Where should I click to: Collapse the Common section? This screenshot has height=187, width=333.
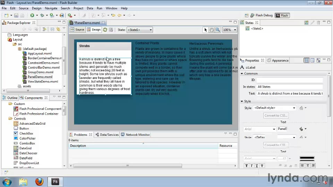coord(242,73)
